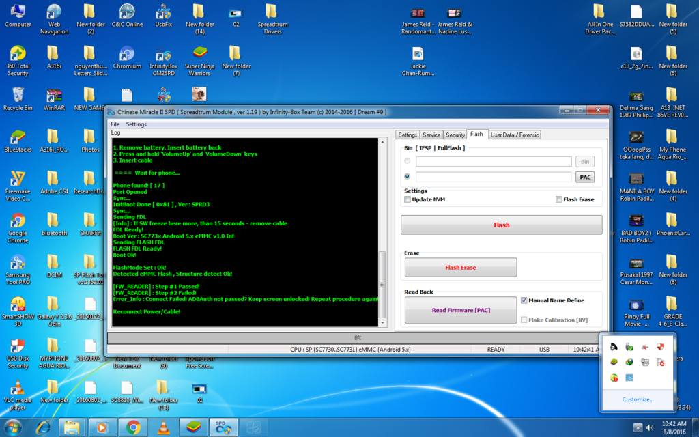Open the Security tab
Viewport: 699px width, 437px height.
click(455, 135)
